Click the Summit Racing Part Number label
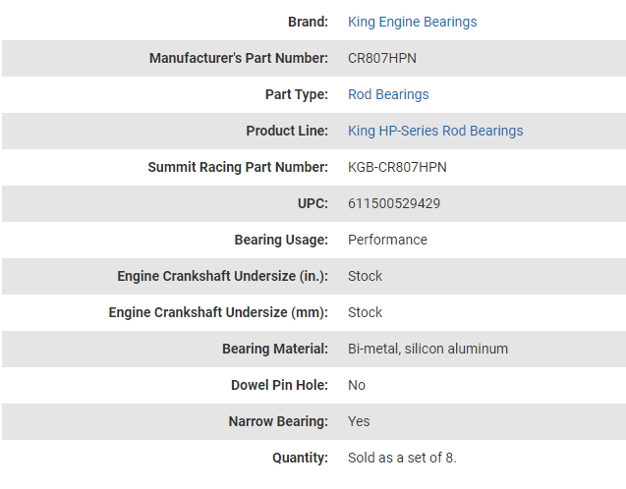Screen dimensions: 626x489 [238, 167]
